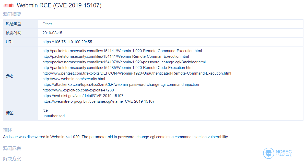Open the Webmin-1.920-Remote-Code-Execution reference link
The image size is (305, 165).
[x=118, y=68]
